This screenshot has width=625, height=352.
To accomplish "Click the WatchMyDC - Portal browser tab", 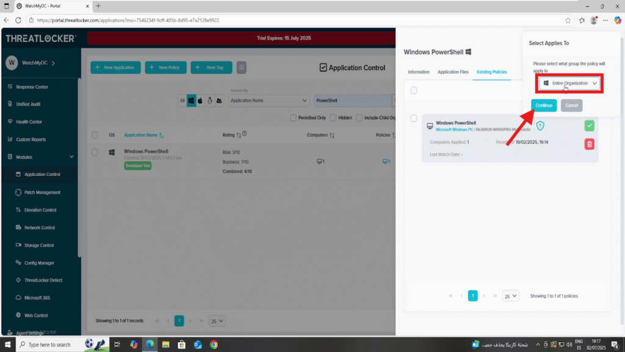I will point(52,6).
